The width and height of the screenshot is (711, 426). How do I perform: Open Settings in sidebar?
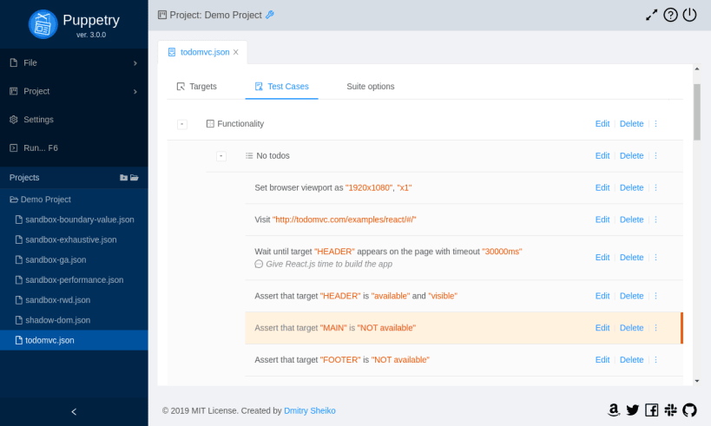click(x=74, y=120)
